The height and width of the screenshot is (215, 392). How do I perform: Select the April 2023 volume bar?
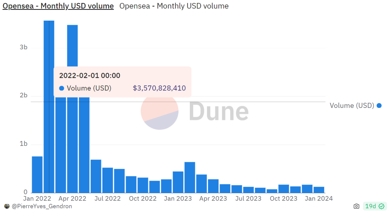(213, 186)
